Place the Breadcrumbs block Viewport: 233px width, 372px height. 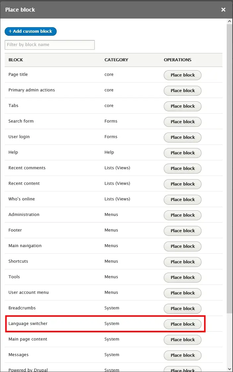pos(183,309)
